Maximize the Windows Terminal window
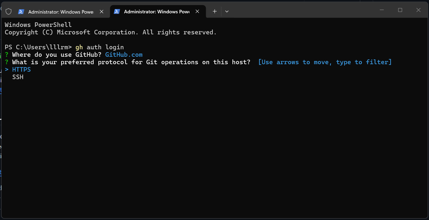The image size is (429, 220). pos(400,10)
